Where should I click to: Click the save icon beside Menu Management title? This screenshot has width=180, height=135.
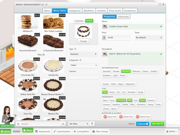43,5
